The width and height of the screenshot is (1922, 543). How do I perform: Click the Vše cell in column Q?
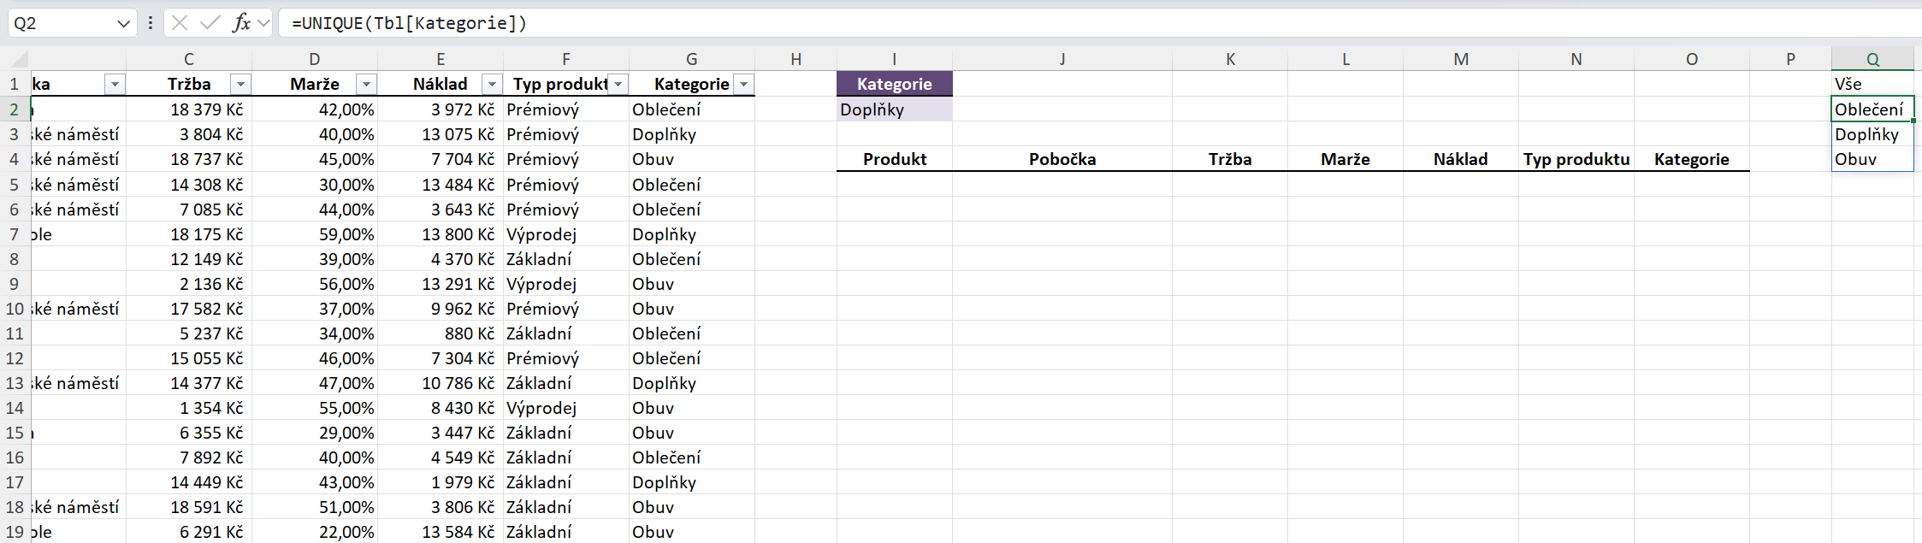click(1872, 84)
